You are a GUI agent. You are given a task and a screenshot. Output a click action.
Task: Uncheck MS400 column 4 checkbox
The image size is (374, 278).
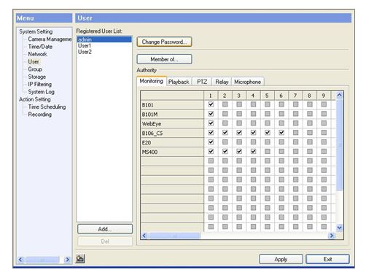[253, 151]
